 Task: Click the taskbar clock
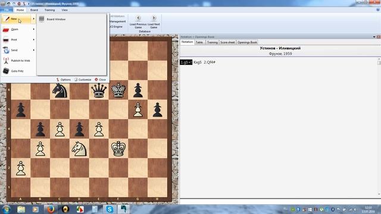368,209
